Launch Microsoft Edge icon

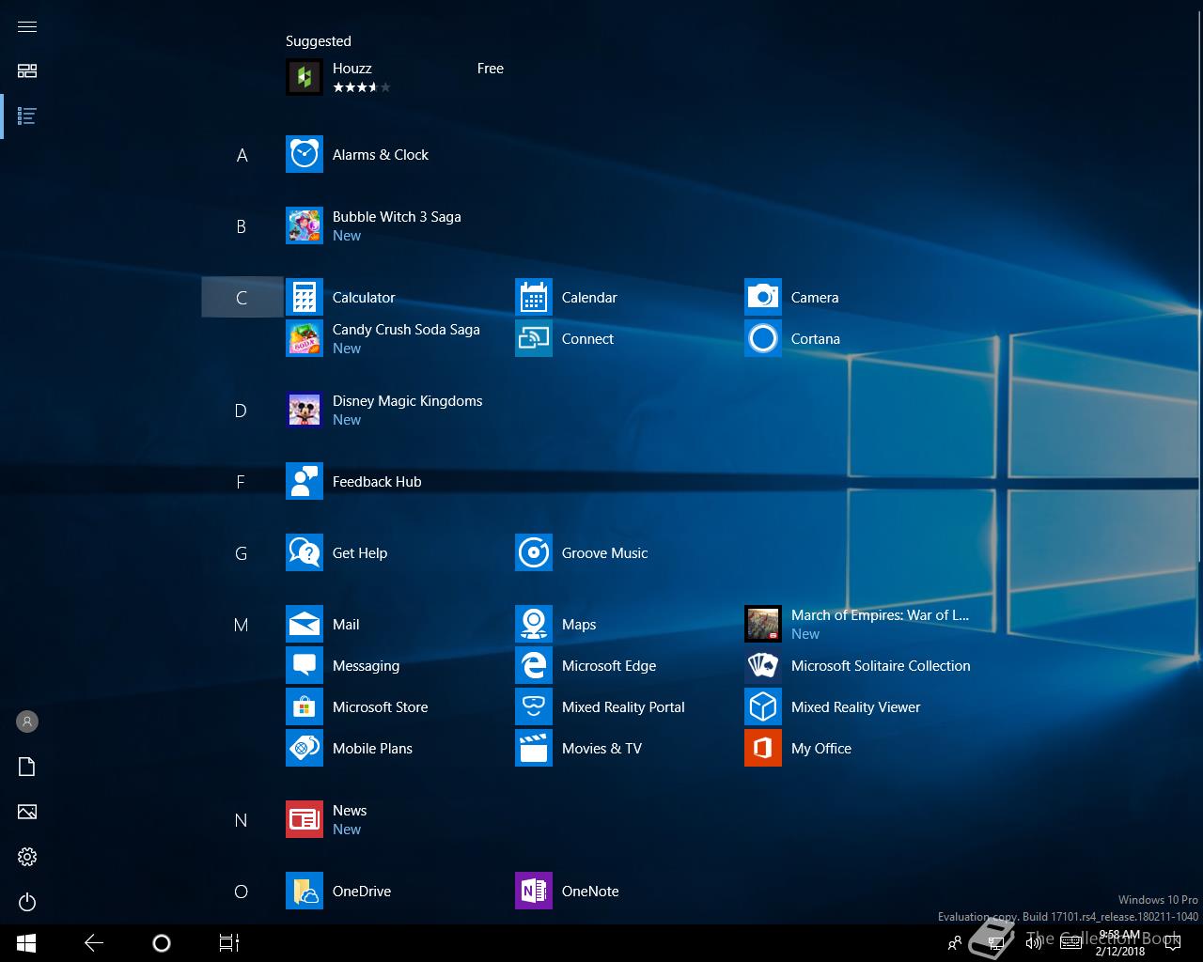534,665
